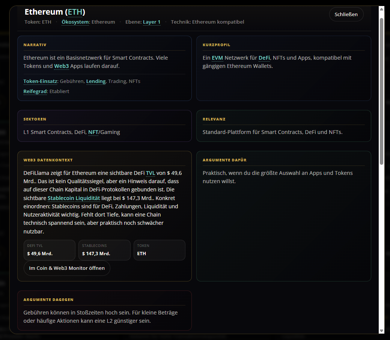Open Im Coin & Web3 Monitor öffnen

tap(67, 268)
